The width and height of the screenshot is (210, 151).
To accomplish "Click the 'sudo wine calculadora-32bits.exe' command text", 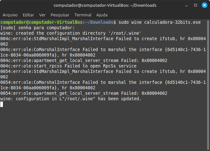I will pyautogui.click(x=160, y=22).
